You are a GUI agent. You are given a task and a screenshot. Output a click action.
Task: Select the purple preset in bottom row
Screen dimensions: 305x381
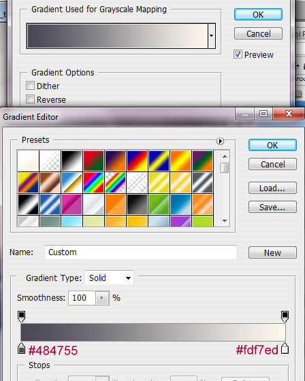(x=180, y=221)
